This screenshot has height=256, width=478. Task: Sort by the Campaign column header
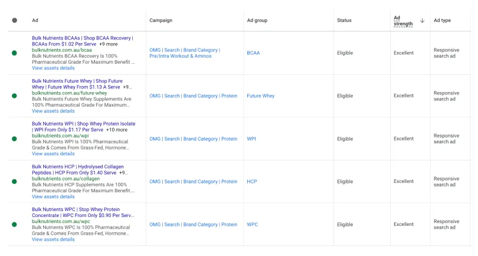click(161, 21)
